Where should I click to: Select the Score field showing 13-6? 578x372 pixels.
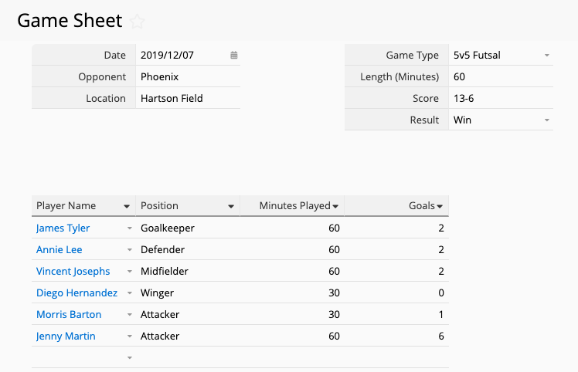tap(501, 98)
